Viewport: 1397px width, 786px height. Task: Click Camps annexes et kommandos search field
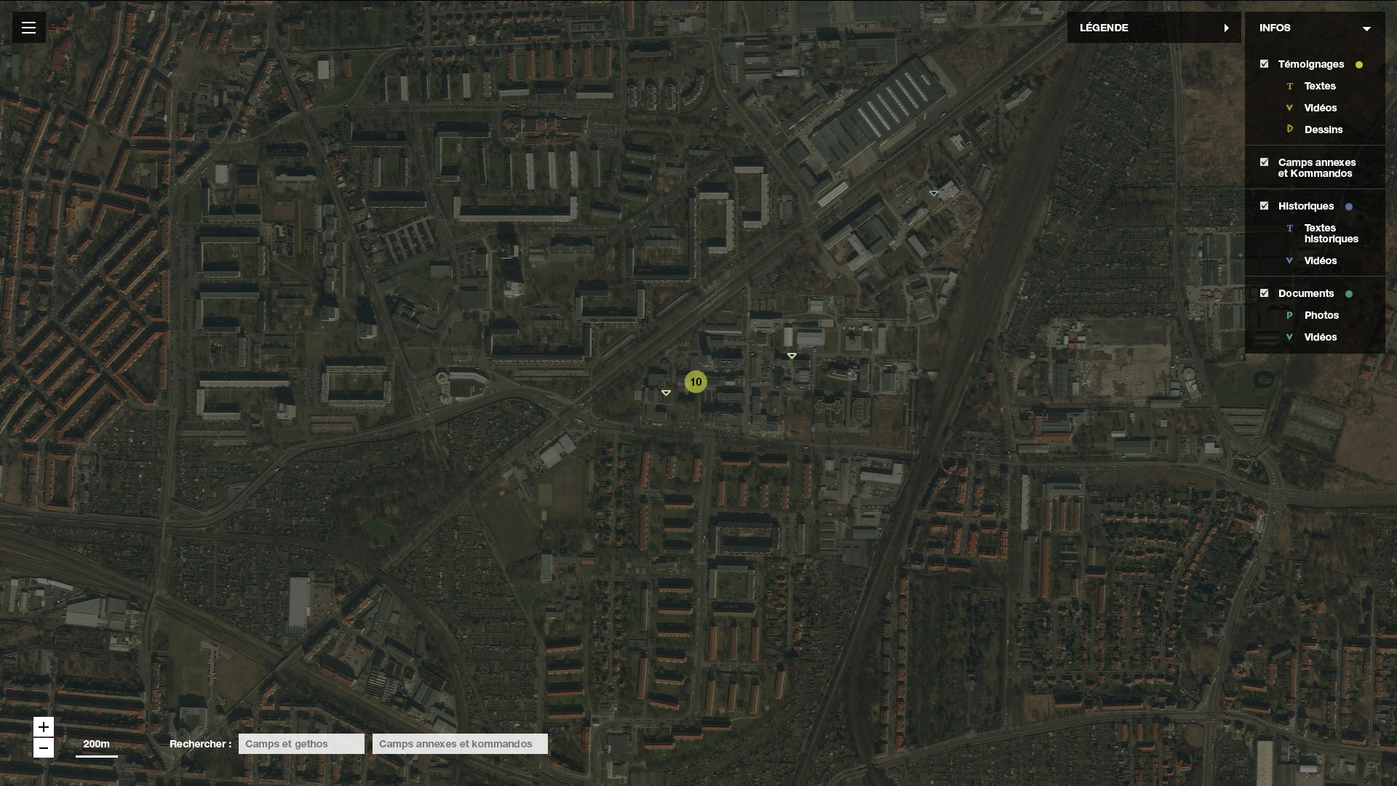tap(460, 744)
